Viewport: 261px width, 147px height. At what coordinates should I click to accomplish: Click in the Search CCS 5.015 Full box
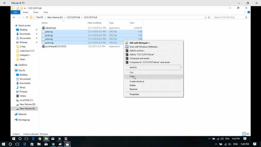coord(229,17)
